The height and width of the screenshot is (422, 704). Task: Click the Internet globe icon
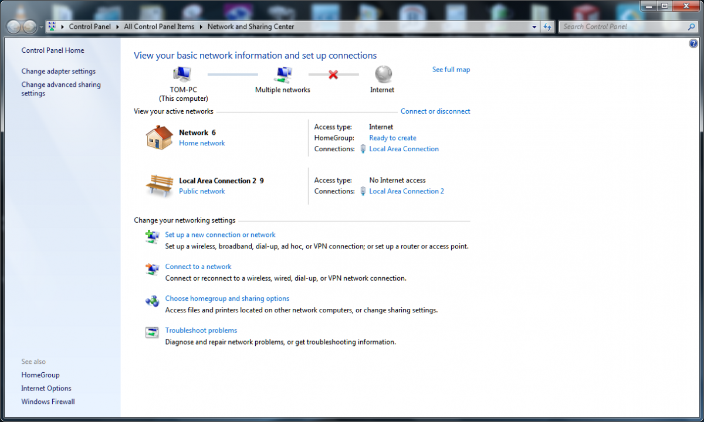[383, 74]
